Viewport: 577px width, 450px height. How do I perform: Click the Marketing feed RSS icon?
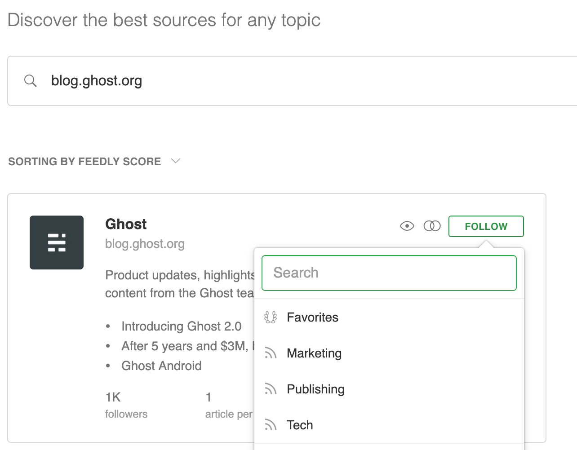(x=271, y=353)
